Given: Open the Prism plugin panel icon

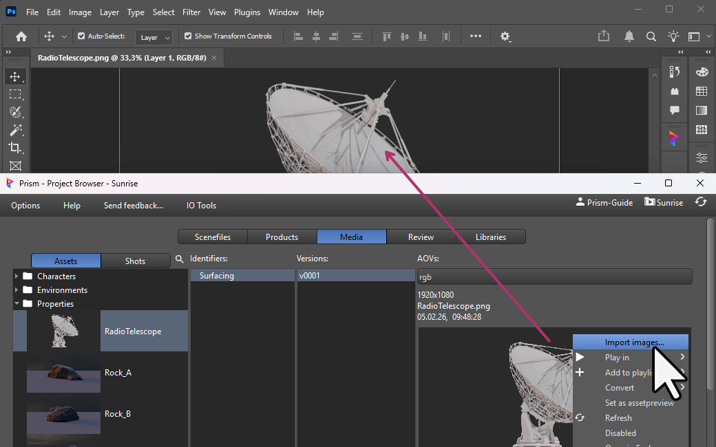Looking at the screenshot, I should (674, 138).
